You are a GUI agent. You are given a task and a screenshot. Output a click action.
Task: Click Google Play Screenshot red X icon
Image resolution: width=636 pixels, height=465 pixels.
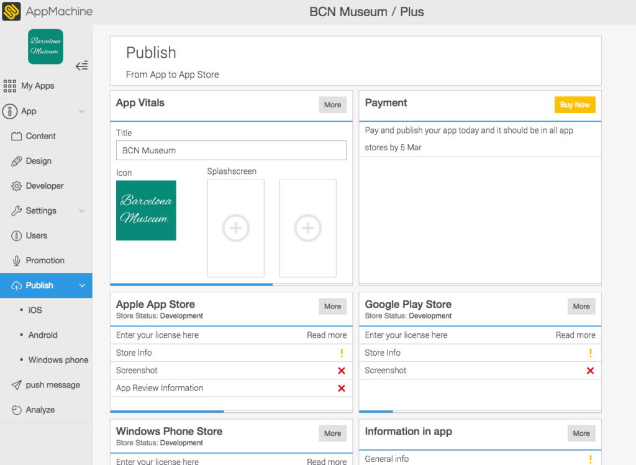[590, 371]
